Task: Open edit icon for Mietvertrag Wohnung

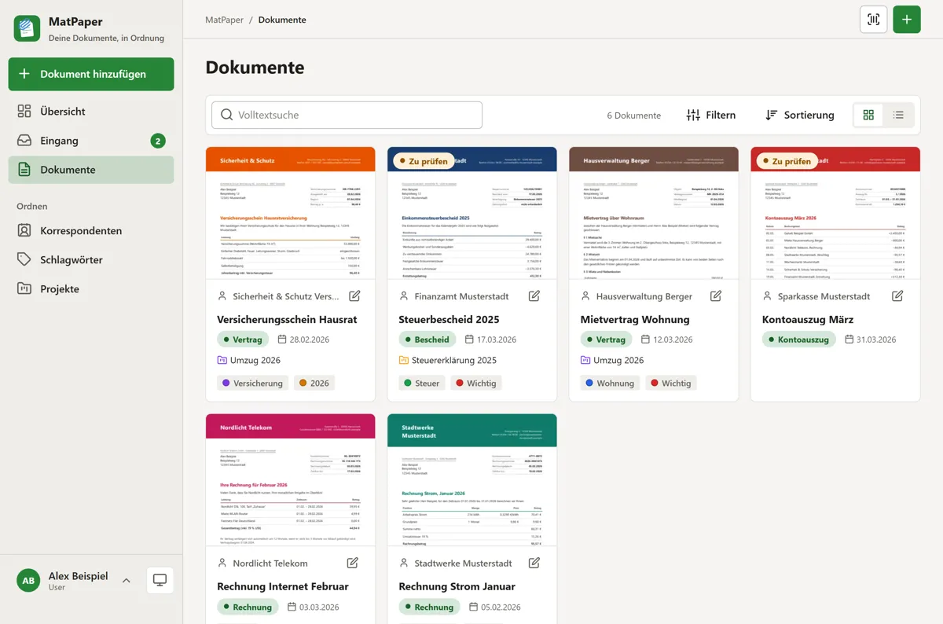Action: pos(716,296)
